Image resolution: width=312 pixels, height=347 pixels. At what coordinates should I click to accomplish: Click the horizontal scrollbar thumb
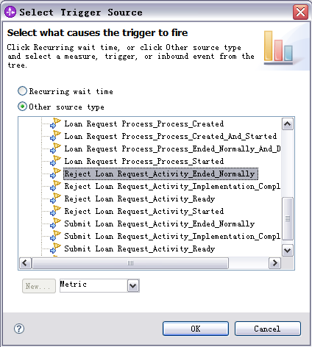[130, 263]
